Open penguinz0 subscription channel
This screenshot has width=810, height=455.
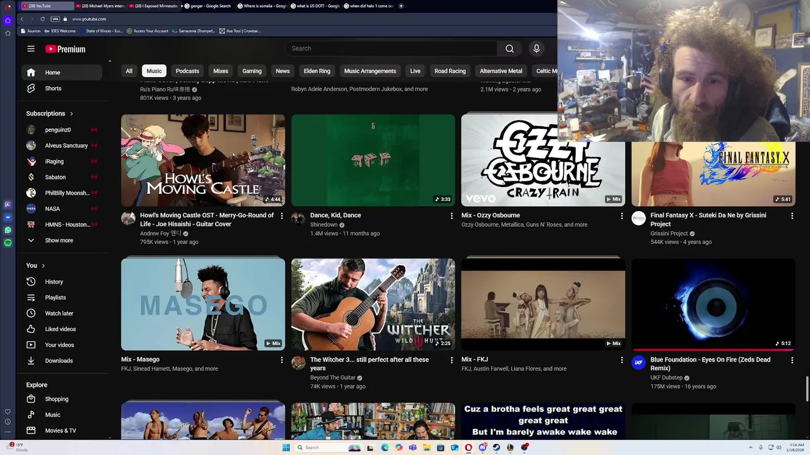pos(61,130)
